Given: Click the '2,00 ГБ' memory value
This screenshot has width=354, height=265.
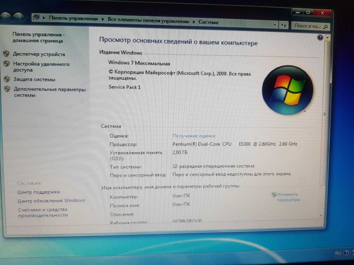Looking at the screenshot, I should tap(180, 152).
